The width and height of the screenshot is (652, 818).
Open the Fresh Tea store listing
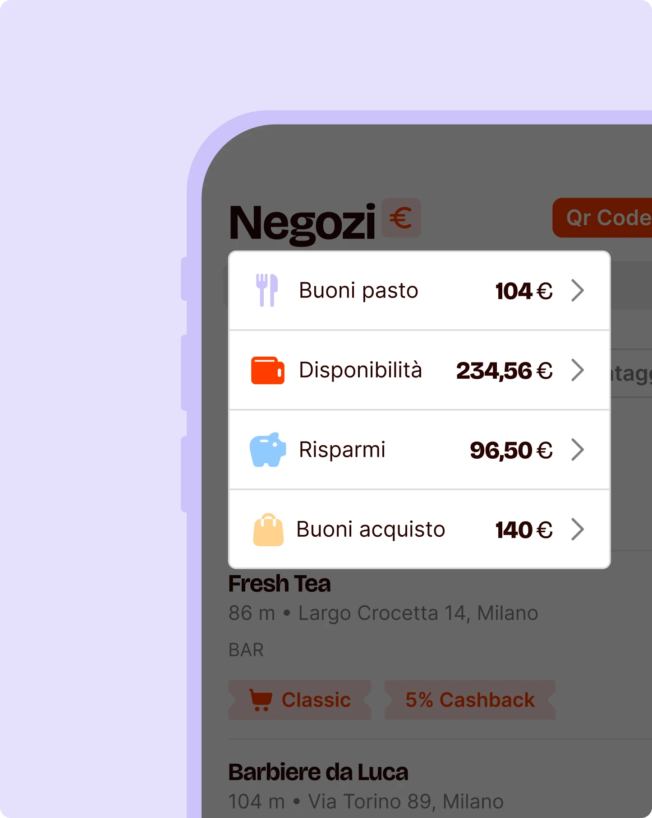coord(280,584)
